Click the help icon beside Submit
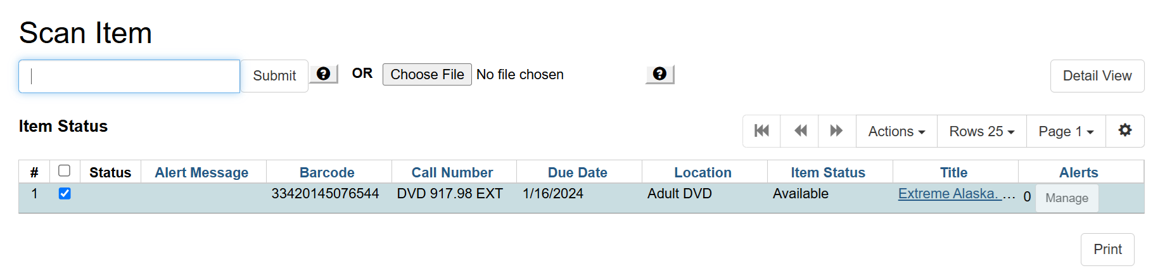1158x280 pixels. coord(324,74)
